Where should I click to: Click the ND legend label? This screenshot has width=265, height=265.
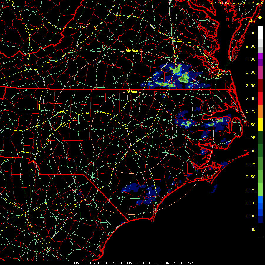pyautogui.click(x=253, y=229)
